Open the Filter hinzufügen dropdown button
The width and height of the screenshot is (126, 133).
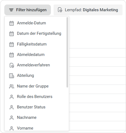point(27,10)
